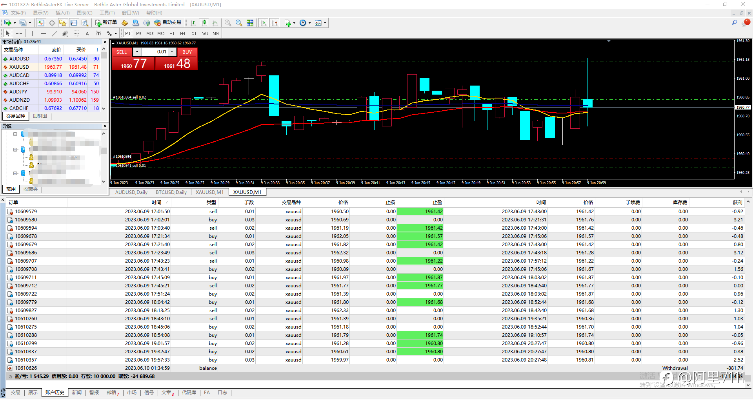Zoom out of the chart

tap(239, 23)
